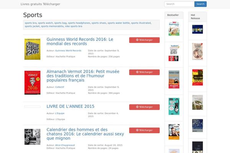Open the sports watch tag link
The height and width of the screenshot is (153, 230).
point(45,23)
